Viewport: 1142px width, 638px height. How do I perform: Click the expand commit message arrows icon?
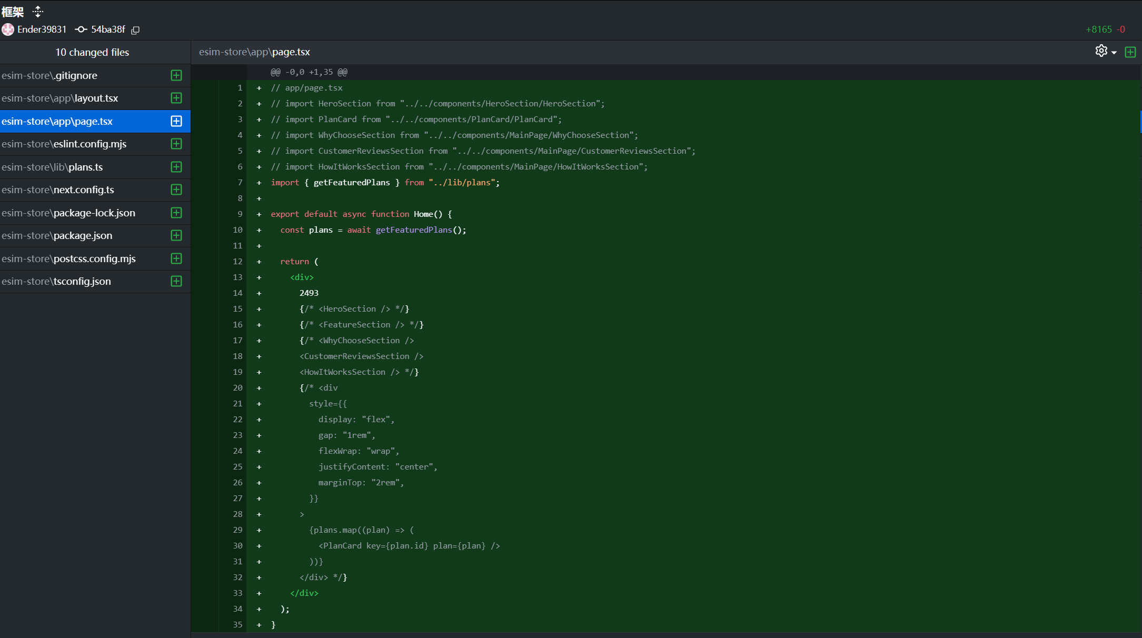[38, 12]
